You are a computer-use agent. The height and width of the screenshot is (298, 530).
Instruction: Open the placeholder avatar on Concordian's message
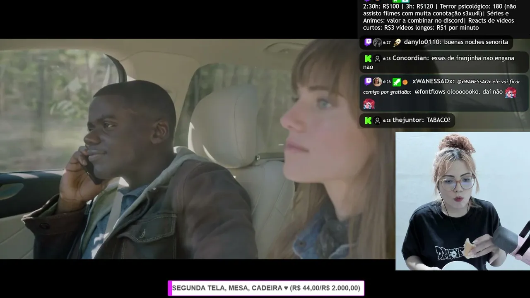(x=377, y=58)
